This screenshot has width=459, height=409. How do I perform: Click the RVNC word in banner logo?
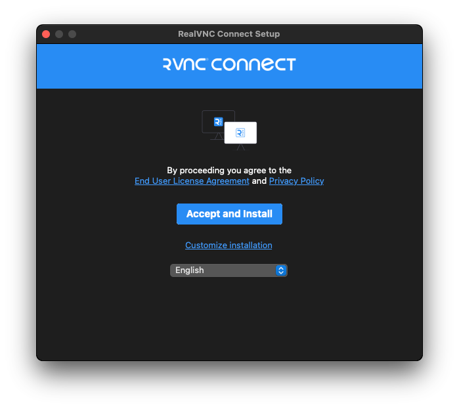click(185, 64)
